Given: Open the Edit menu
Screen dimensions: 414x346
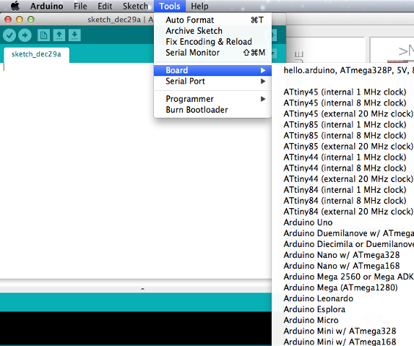Looking at the screenshot, I should pos(105,6).
